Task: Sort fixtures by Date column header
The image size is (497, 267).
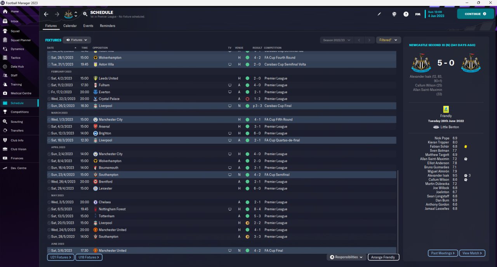Action: pos(50,48)
